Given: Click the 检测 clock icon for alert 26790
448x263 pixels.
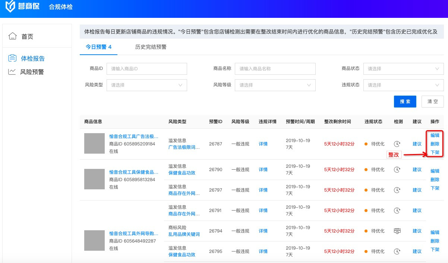Looking at the screenshot, I should pyautogui.click(x=397, y=170).
